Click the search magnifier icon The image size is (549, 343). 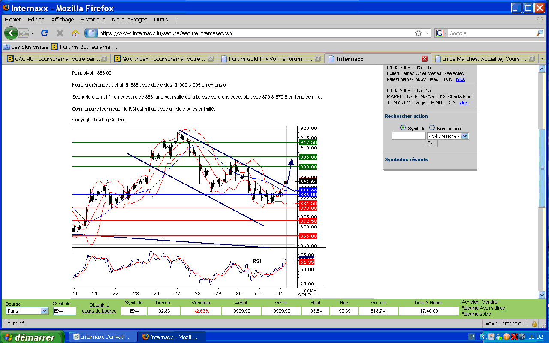[x=540, y=33]
